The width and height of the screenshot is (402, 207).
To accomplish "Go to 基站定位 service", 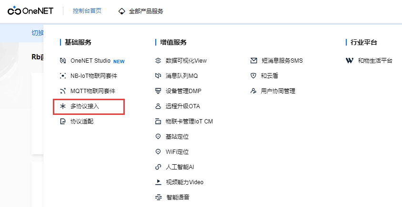I will [177, 137].
